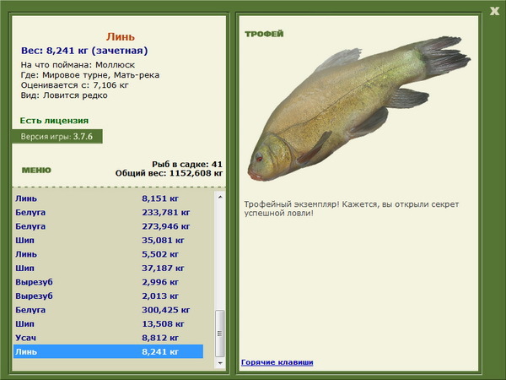Select the Вырезуб 2,013 кг row
The width and height of the screenshot is (506, 380).
(109, 296)
